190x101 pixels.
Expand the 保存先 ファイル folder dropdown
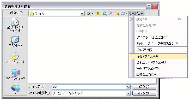pyautogui.click(x=82, y=14)
